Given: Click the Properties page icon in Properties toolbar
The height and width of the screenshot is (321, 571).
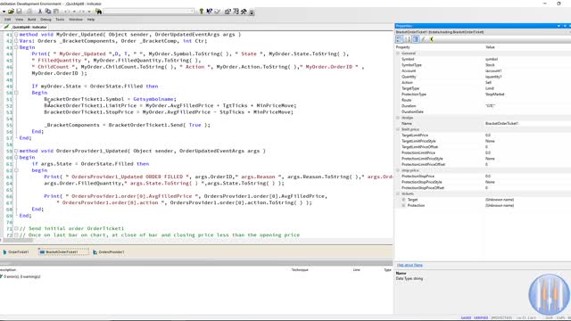Looking at the screenshot, I should pyautogui.click(x=416, y=39).
